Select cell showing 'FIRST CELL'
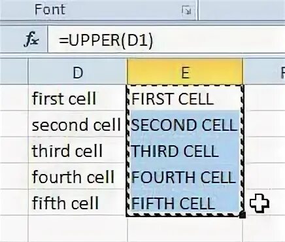 185,98
